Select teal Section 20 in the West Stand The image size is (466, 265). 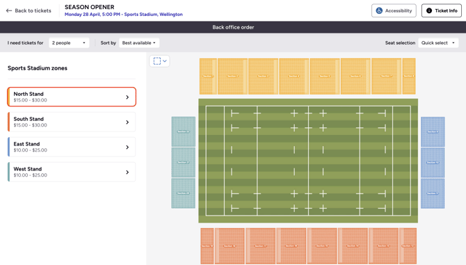pos(184,193)
